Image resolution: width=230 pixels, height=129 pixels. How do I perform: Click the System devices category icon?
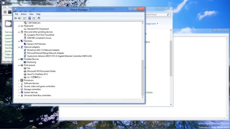pyautogui.click(x=22, y=92)
